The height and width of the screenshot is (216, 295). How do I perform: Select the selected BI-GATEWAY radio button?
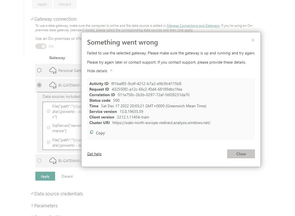[39, 85]
